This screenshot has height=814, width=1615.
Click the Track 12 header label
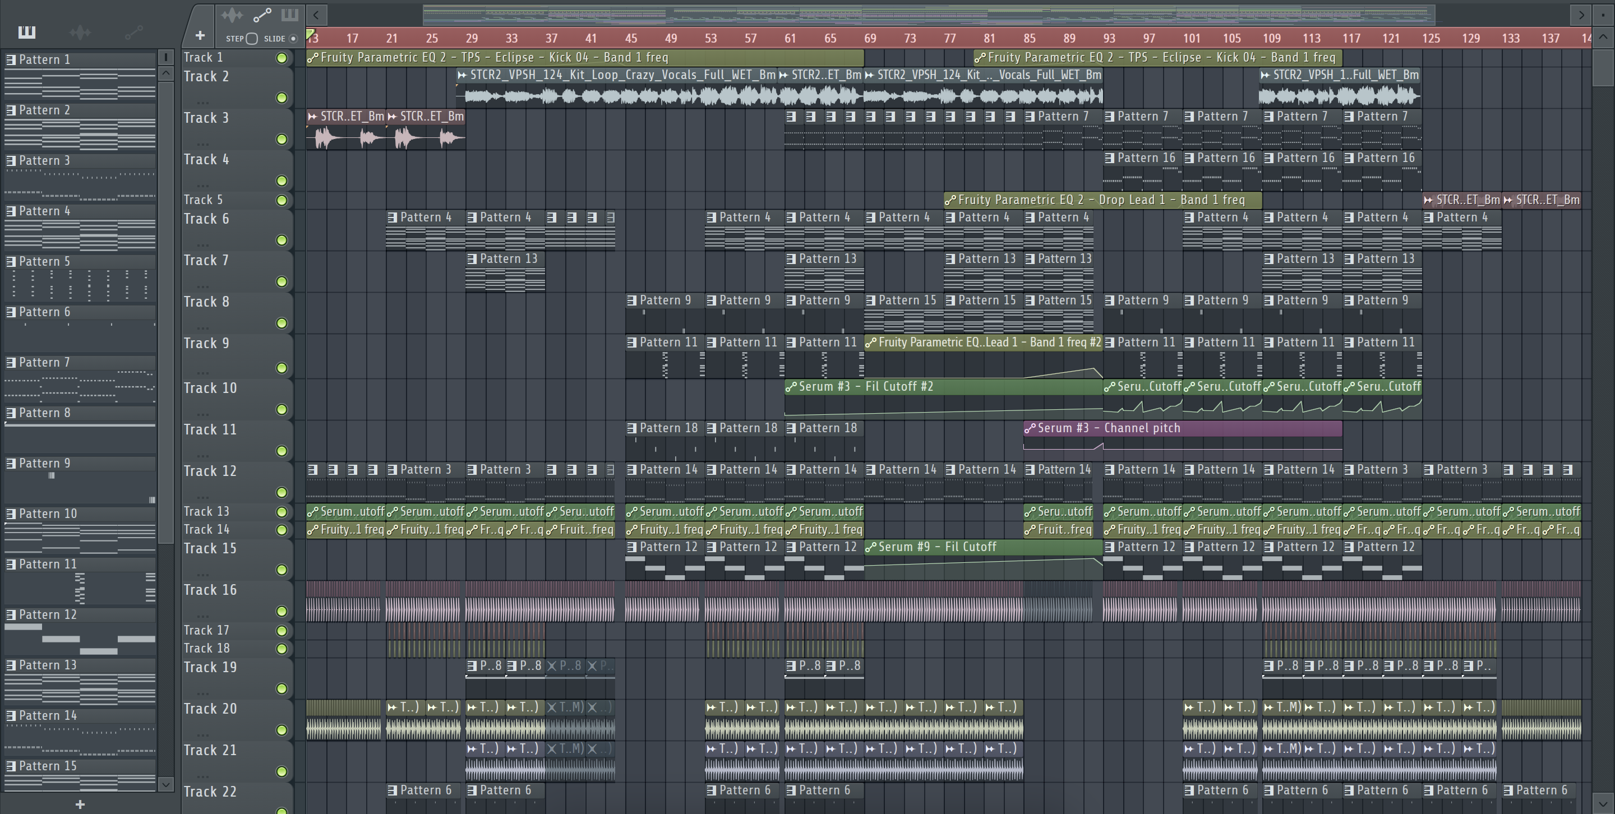[210, 471]
